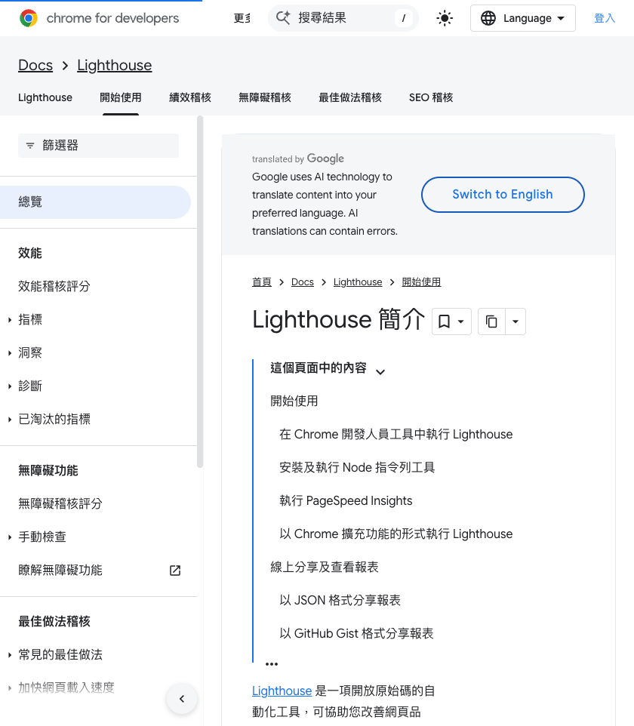Open 效能稽核評分 sidebar item

(54, 286)
